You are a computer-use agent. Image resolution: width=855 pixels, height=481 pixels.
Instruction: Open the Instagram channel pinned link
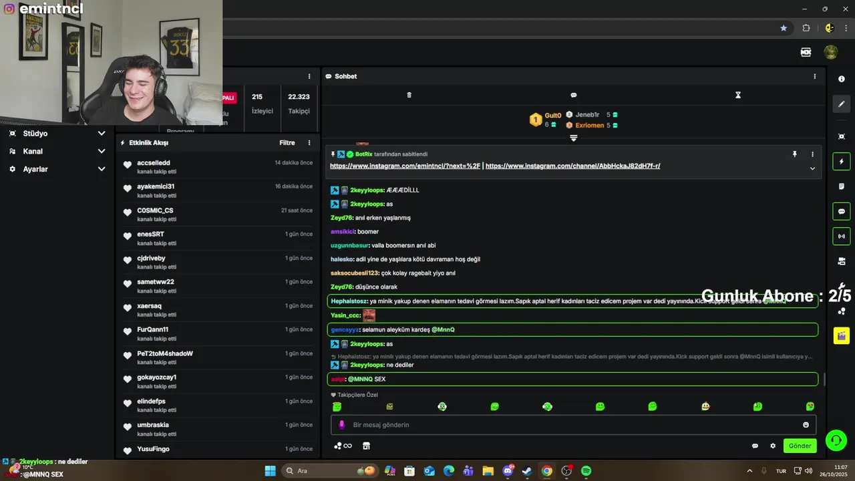click(572, 166)
